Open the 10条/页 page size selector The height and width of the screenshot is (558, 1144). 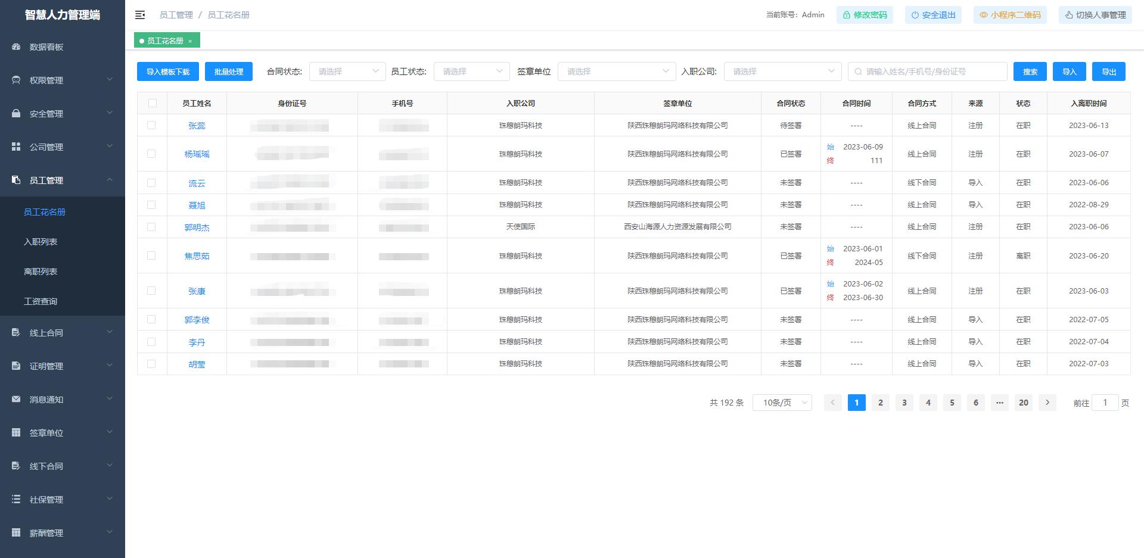782,402
